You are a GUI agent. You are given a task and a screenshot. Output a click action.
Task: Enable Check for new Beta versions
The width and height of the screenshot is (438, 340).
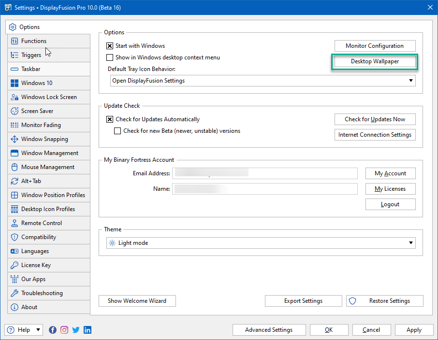[117, 131]
